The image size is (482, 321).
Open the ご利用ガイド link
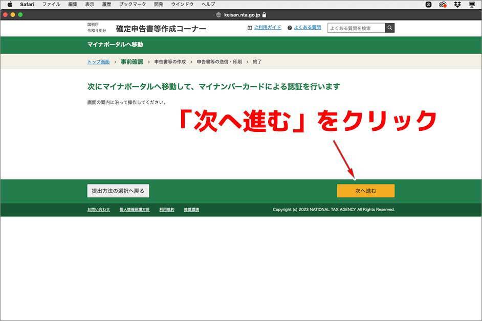(x=267, y=28)
